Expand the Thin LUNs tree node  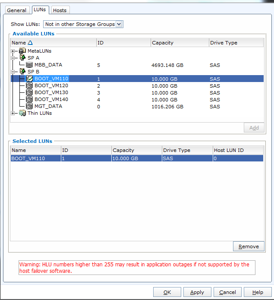pos(13,113)
